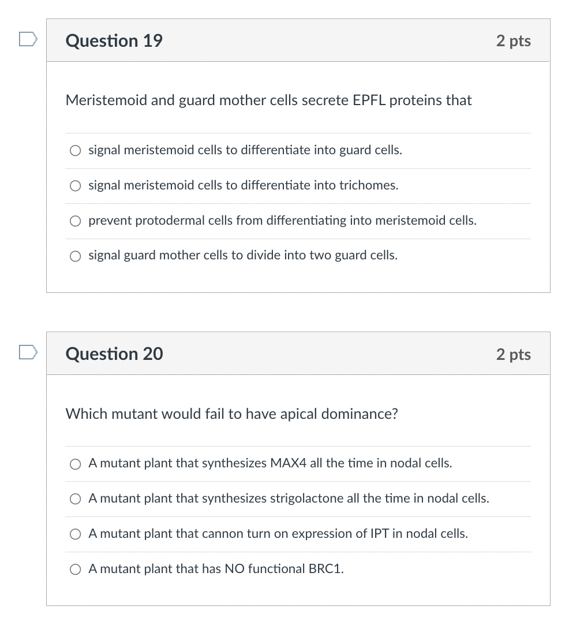The height and width of the screenshot is (632, 569).
Task: Click the answer text about trichomes
Action: point(243,185)
